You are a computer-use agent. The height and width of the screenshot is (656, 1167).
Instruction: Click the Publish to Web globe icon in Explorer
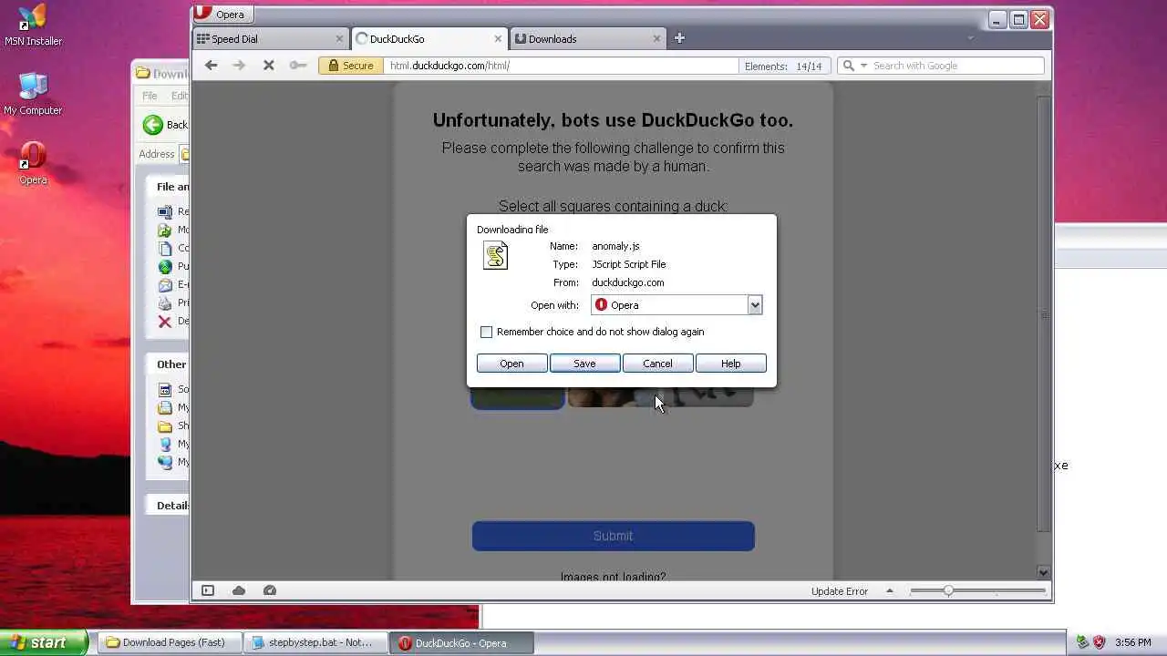(164, 266)
